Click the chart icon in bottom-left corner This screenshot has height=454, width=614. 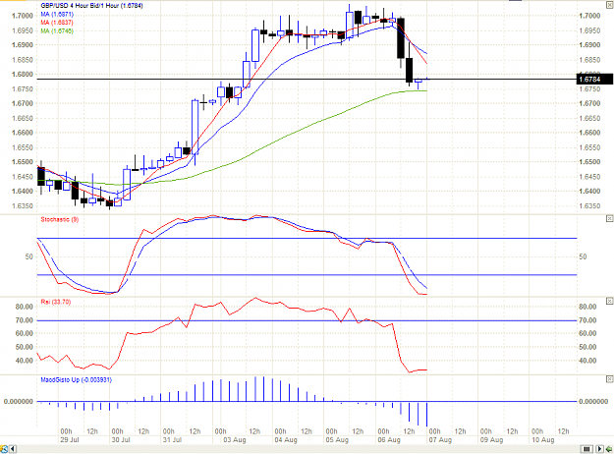click(4, 449)
